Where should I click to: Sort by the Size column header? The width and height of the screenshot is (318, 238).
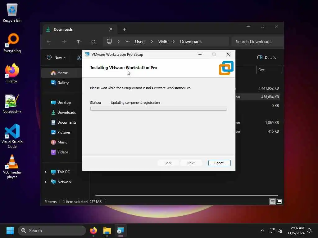click(x=261, y=70)
